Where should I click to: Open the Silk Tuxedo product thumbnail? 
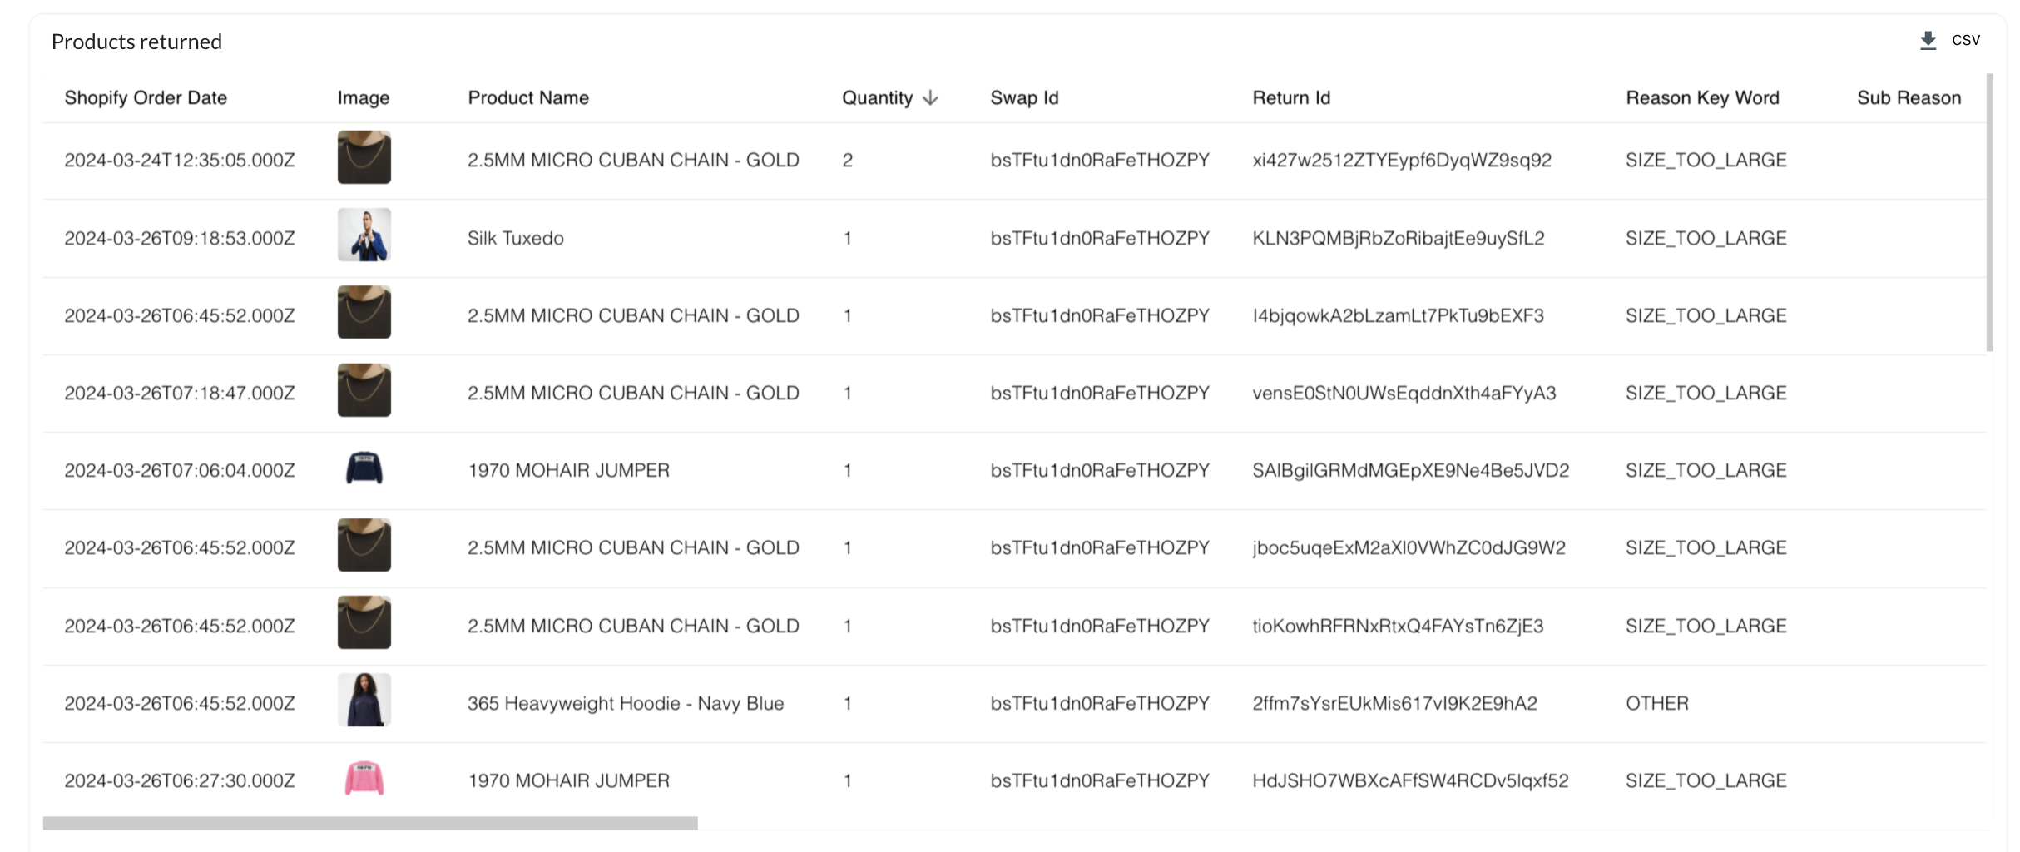click(364, 235)
